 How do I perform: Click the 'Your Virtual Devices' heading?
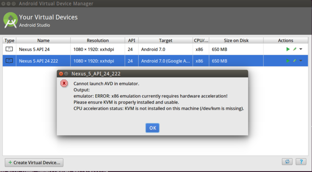pyautogui.click(x=48, y=17)
